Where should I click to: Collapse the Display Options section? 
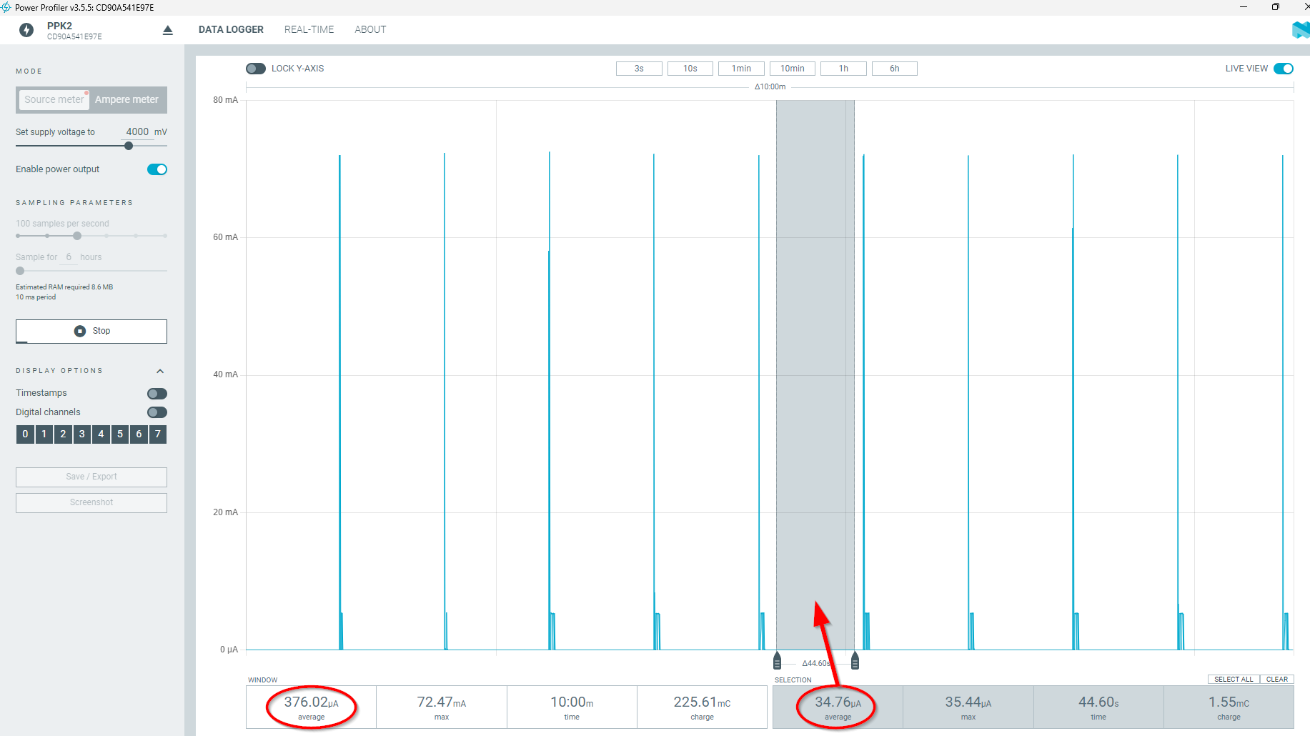tap(160, 371)
